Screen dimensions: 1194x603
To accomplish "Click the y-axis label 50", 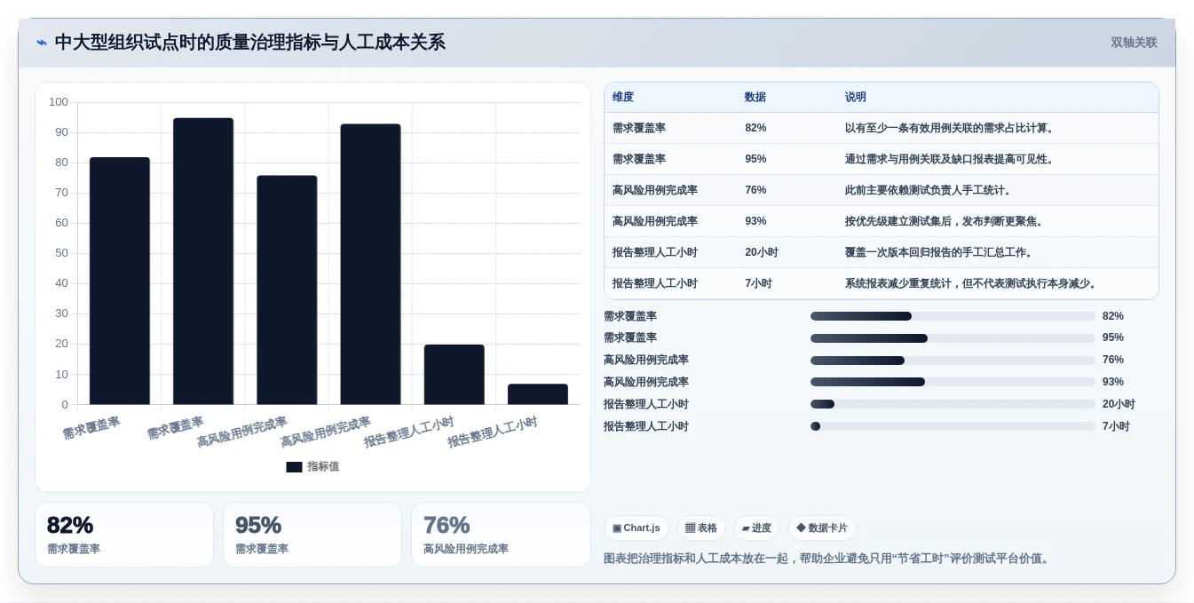I will 61,253.
